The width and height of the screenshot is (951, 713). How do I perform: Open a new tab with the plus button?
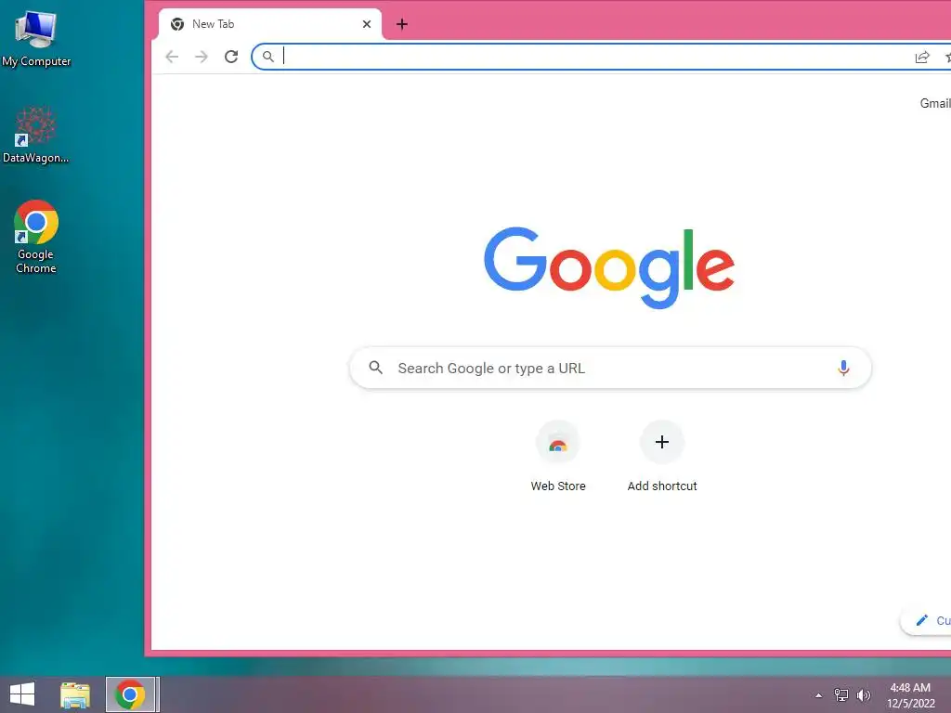click(401, 24)
